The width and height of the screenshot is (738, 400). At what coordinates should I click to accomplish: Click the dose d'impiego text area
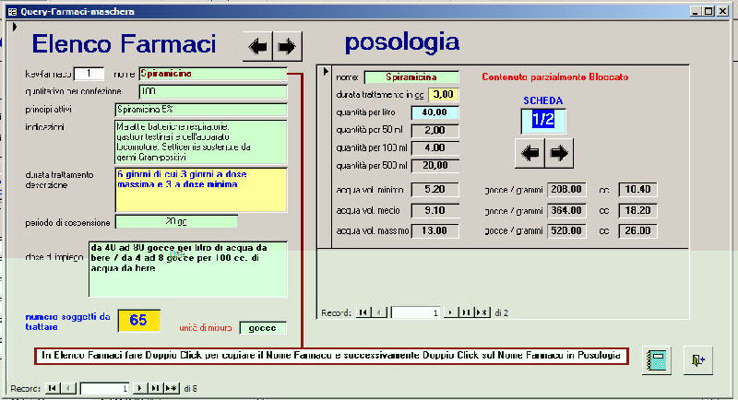[188, 269]
